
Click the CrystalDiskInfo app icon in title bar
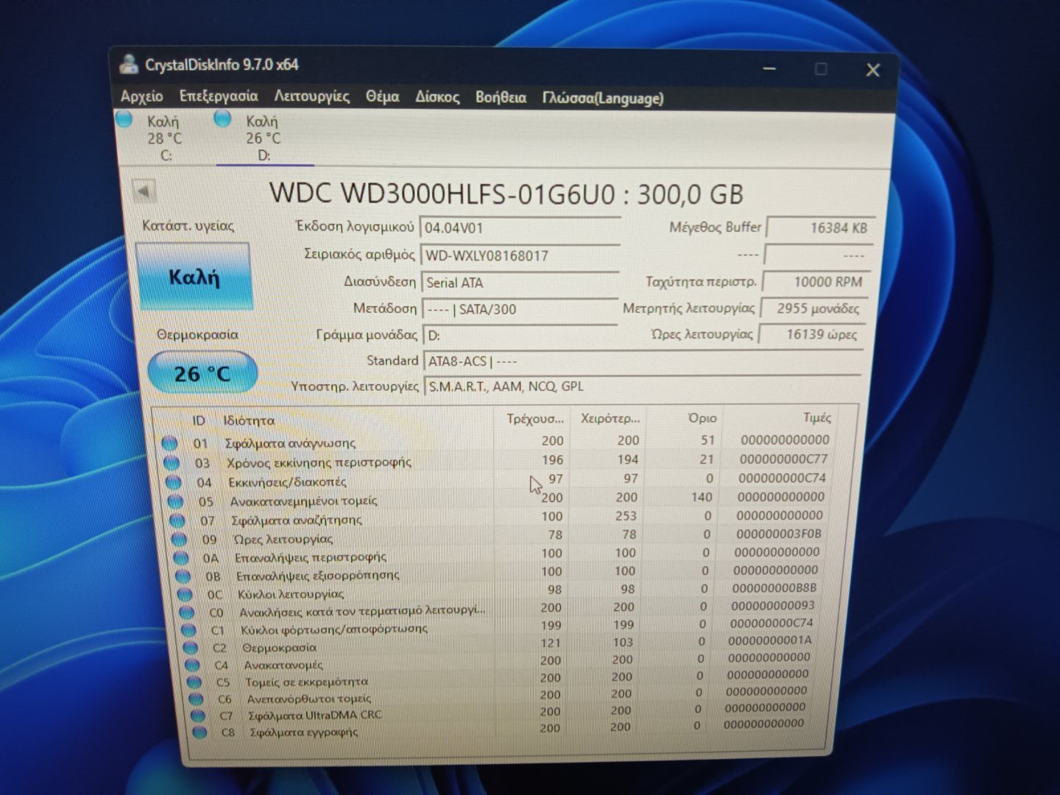click(x=130, y=65)
